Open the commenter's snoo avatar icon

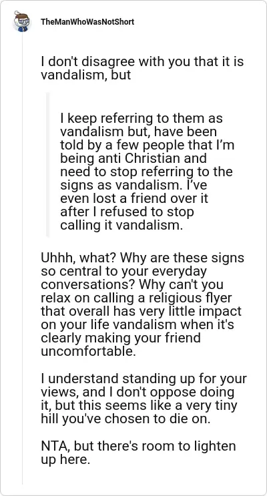pyautogui.click(x=22, y=21)
